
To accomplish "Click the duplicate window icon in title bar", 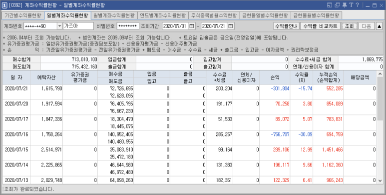I will point(337,5).
